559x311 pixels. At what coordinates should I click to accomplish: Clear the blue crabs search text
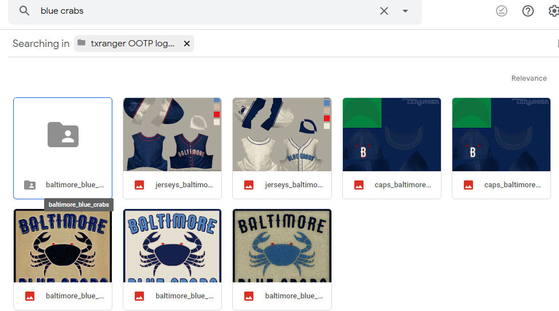(384, 11)
